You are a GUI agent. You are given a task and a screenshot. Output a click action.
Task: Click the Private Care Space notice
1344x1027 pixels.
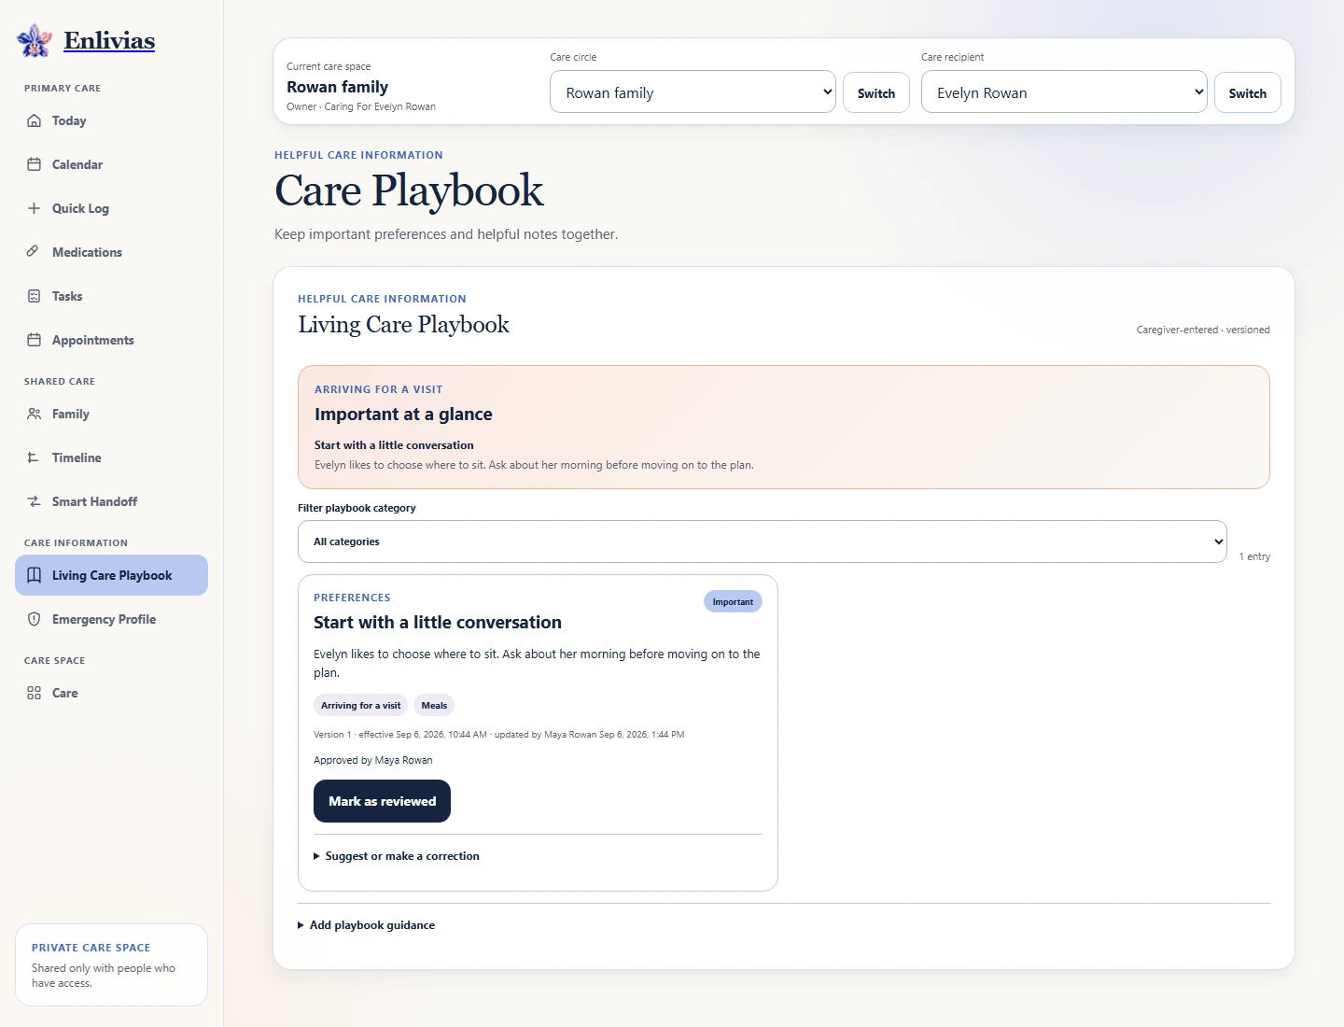[111, 964]
